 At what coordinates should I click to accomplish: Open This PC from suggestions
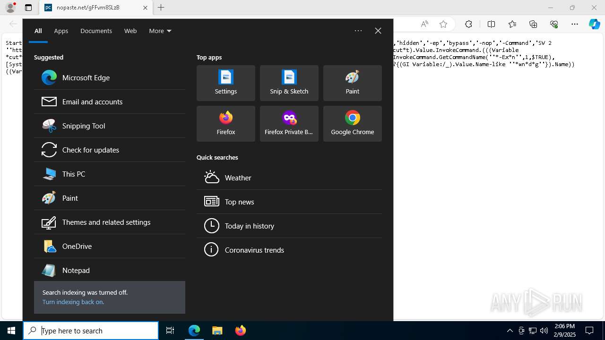(110, 174)
